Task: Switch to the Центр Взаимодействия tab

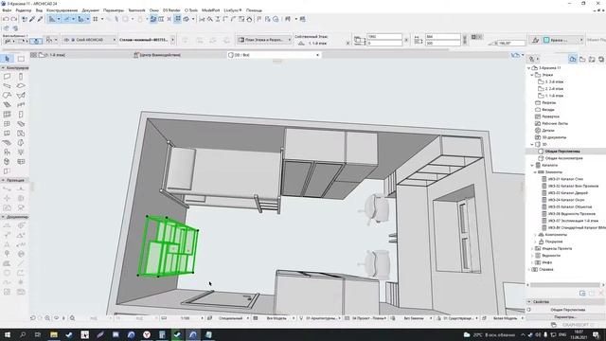Action: point(157,55)
